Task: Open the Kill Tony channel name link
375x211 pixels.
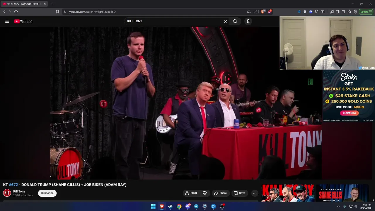Action: click(x=19, y=191)
